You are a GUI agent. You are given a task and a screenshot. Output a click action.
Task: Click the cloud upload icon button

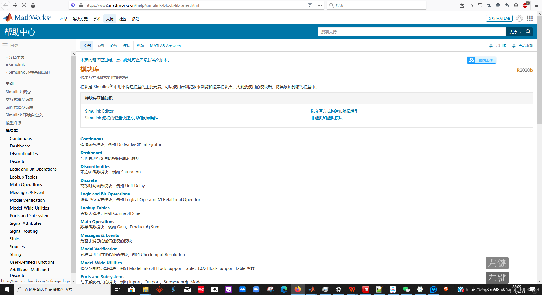pyautogui.click(x=471, y=60)
